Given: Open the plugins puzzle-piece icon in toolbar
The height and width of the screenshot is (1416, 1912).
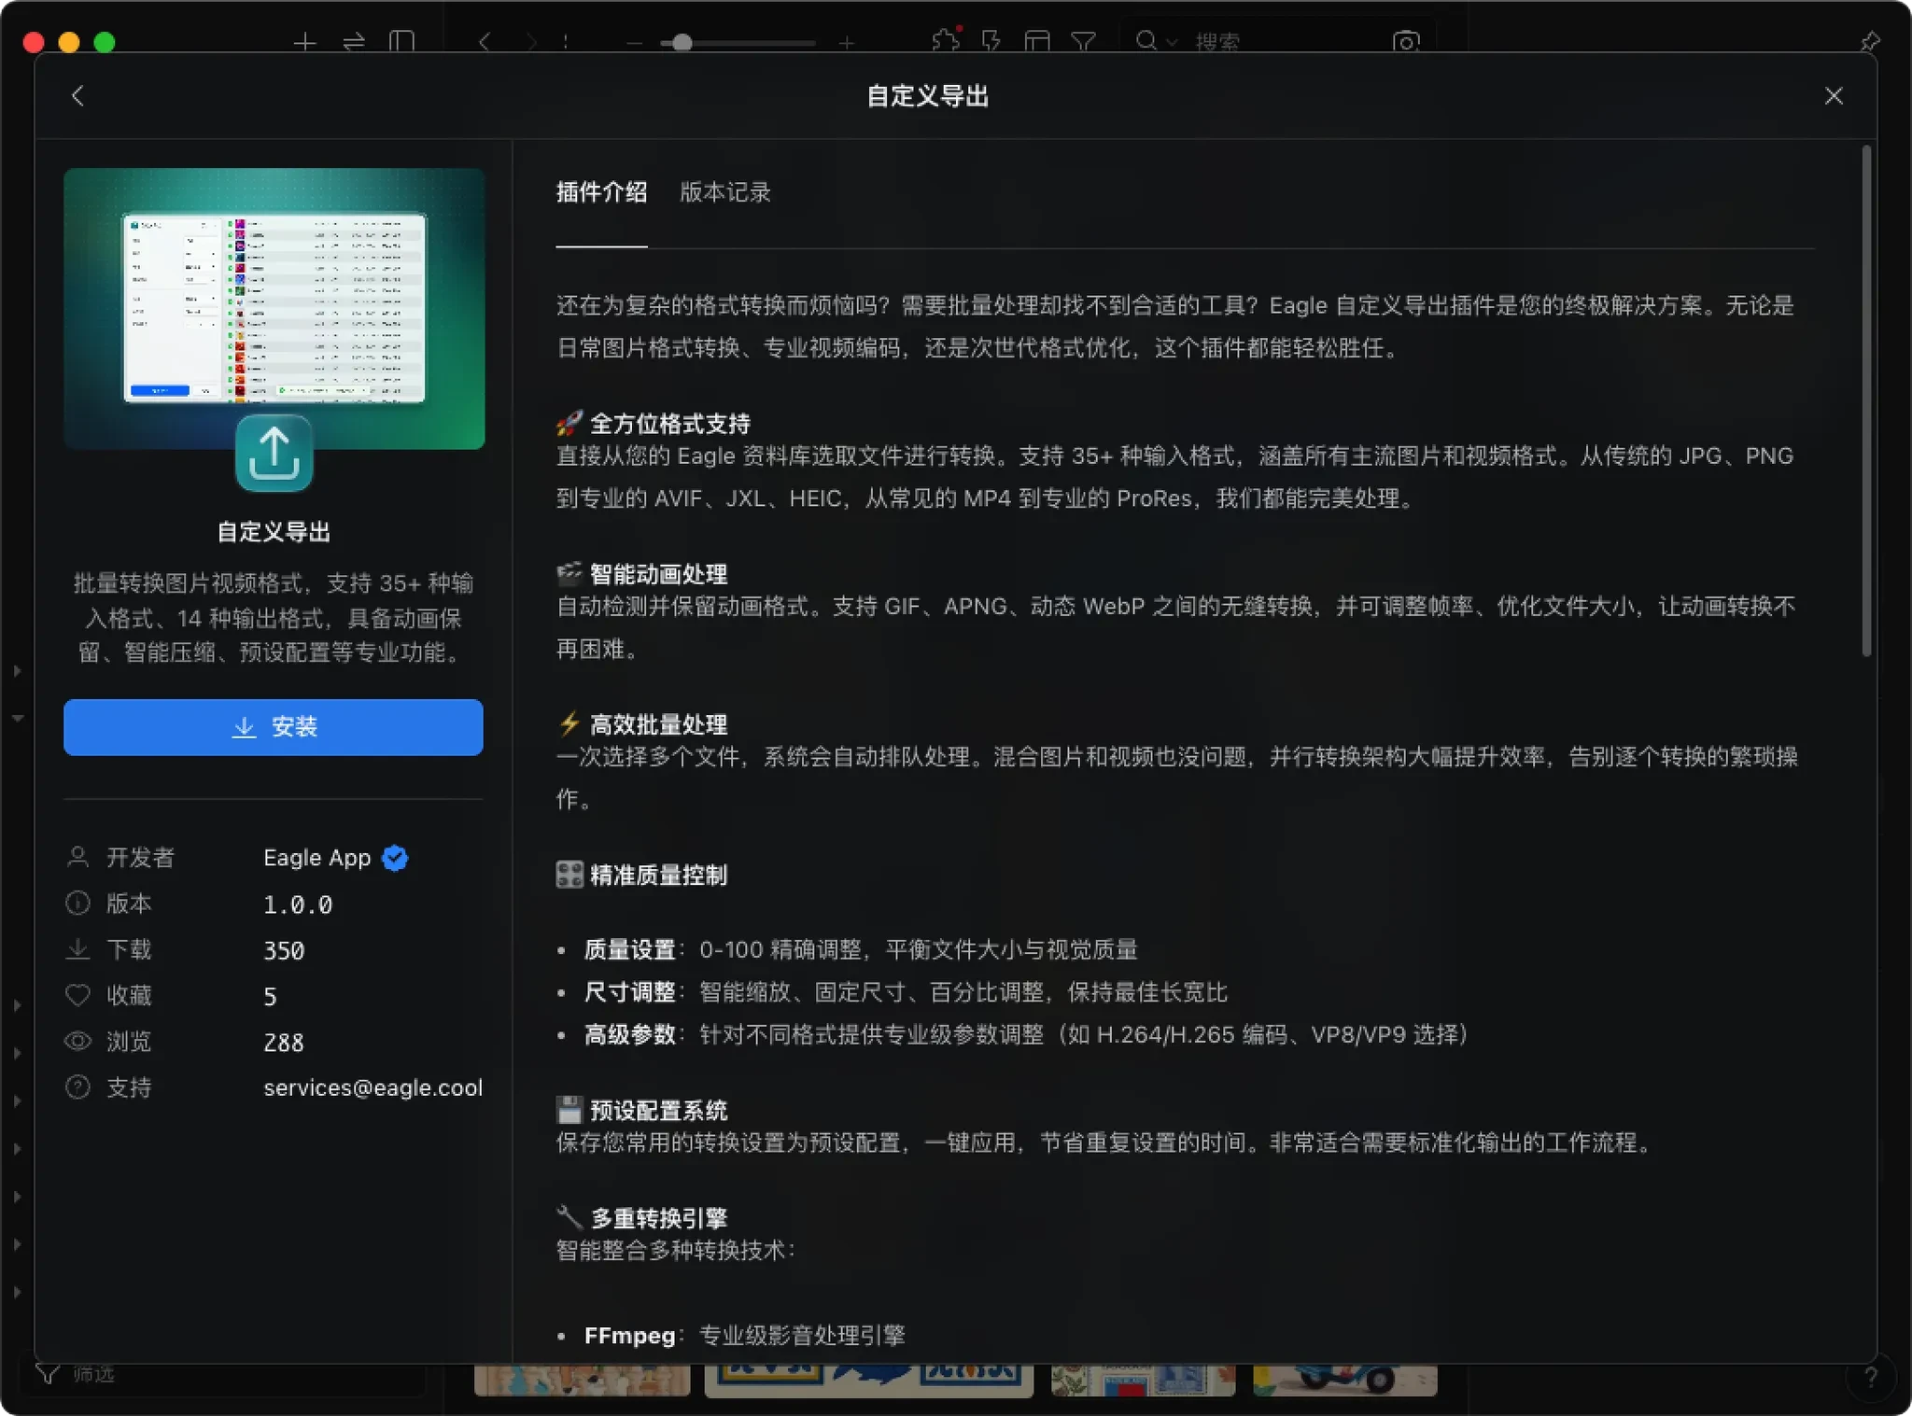Looking at the screenshot, I should point(946,41).
